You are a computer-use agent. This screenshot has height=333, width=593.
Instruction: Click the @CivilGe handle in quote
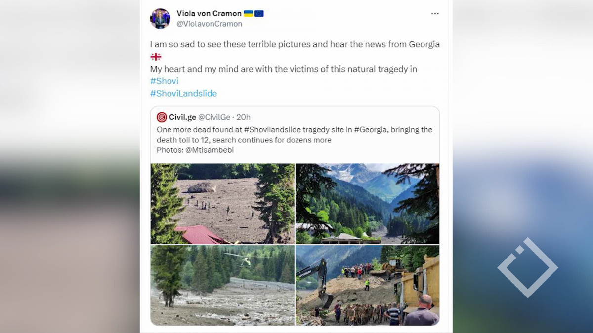pos(214,117)
